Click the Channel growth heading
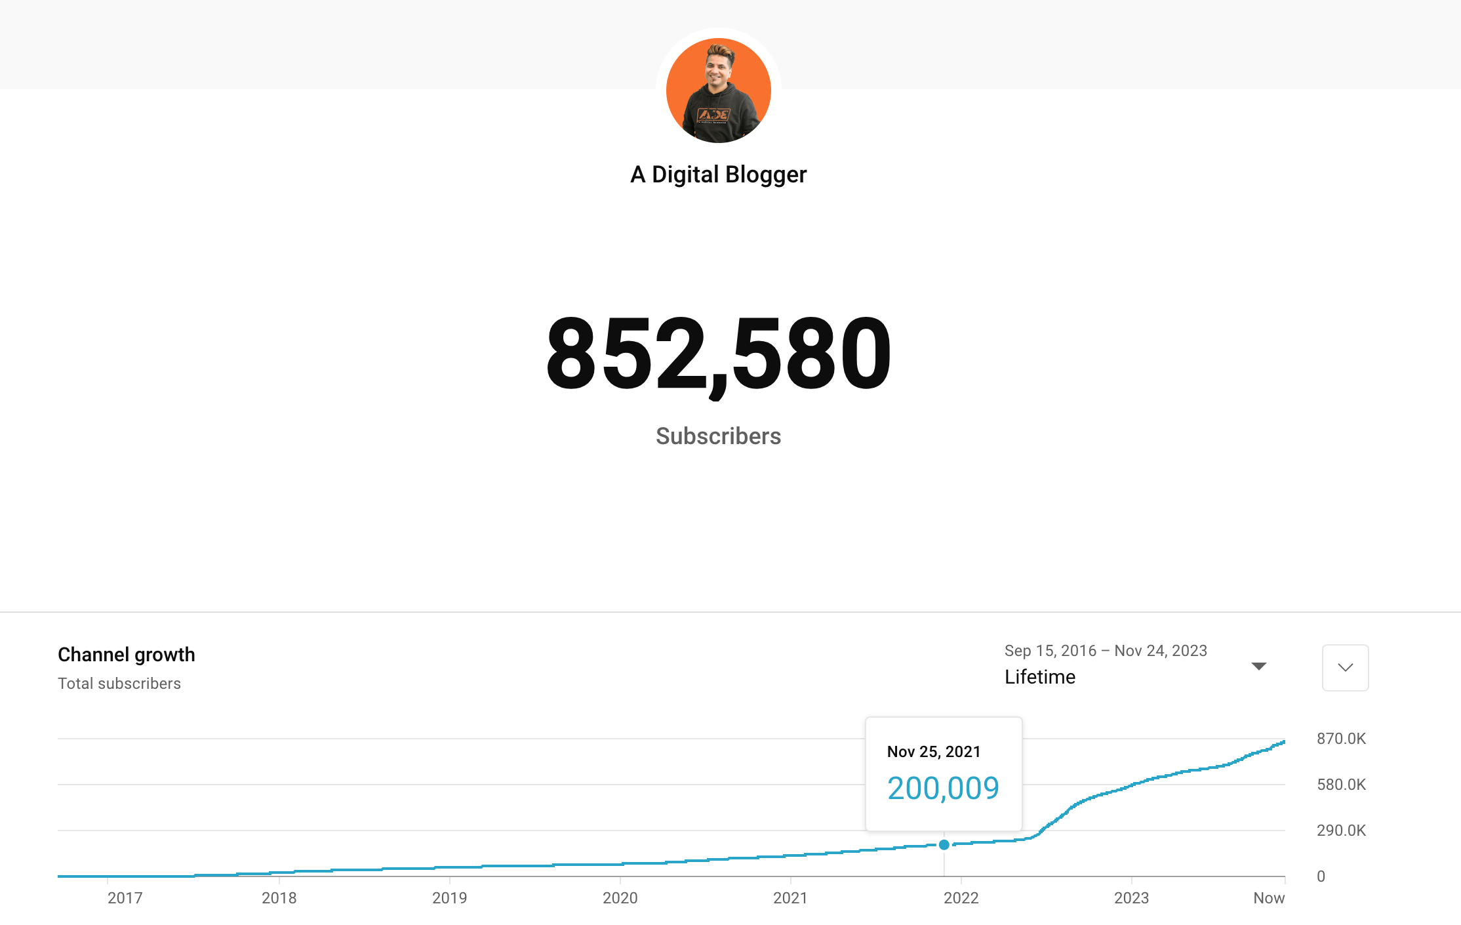This screenshot has width=1461, height=925. click(126, 654)
